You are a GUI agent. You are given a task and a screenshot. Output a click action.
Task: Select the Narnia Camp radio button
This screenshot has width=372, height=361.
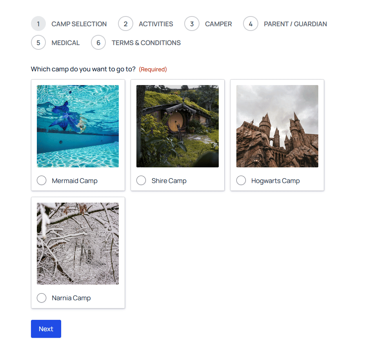click(42, 298)
